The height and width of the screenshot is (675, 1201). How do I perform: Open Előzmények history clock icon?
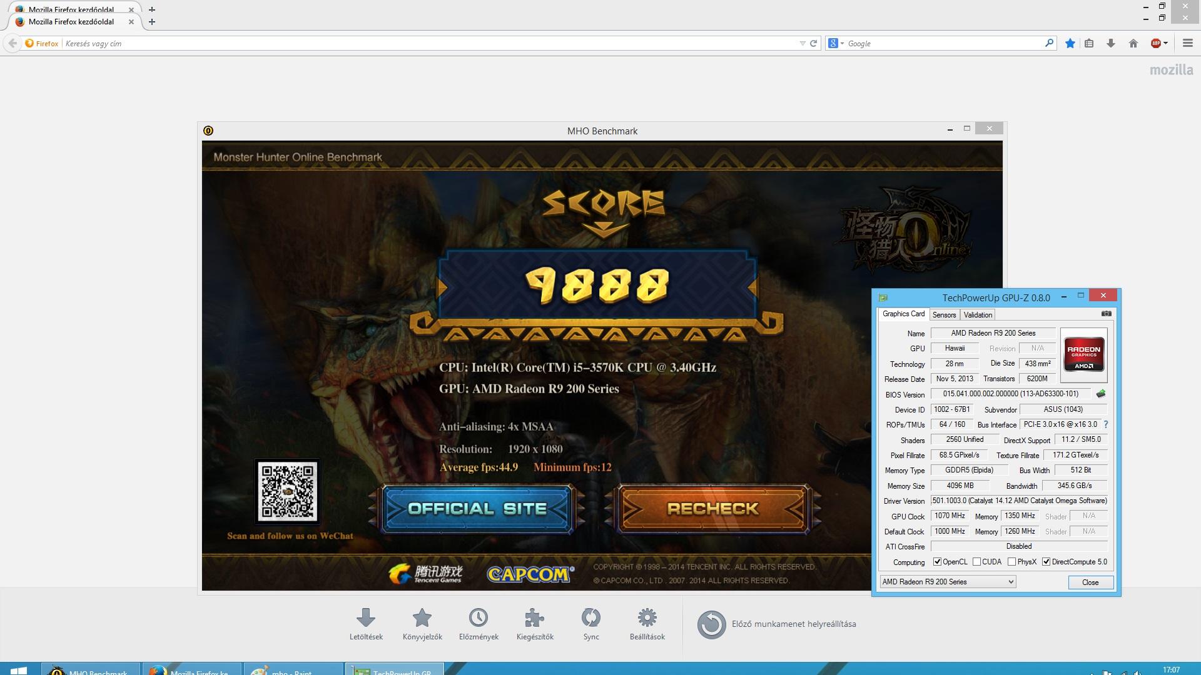(x=479, y=618)
